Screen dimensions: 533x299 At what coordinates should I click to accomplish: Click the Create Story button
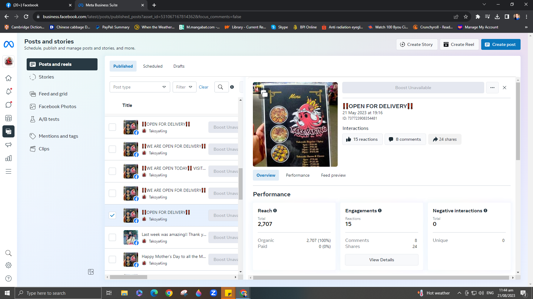pos(417,44)
